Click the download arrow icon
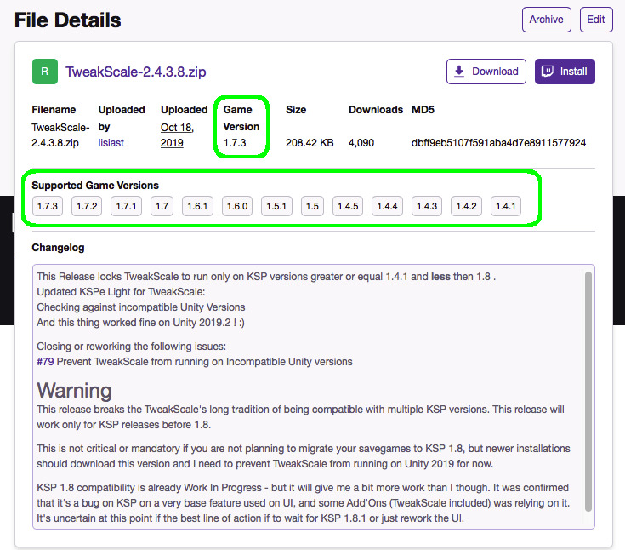The width and height of the screenshot is (625, 550). point(459,72)
